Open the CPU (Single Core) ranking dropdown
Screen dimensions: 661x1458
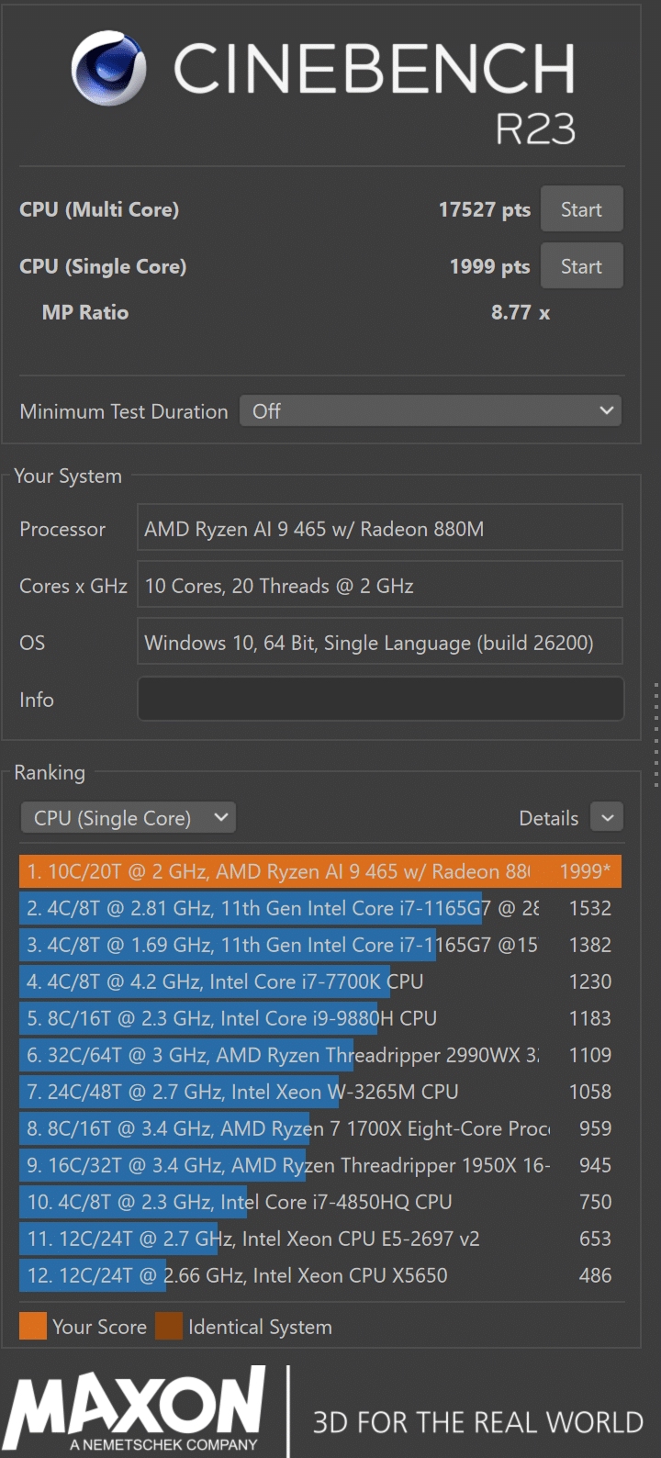pos(129,818)
